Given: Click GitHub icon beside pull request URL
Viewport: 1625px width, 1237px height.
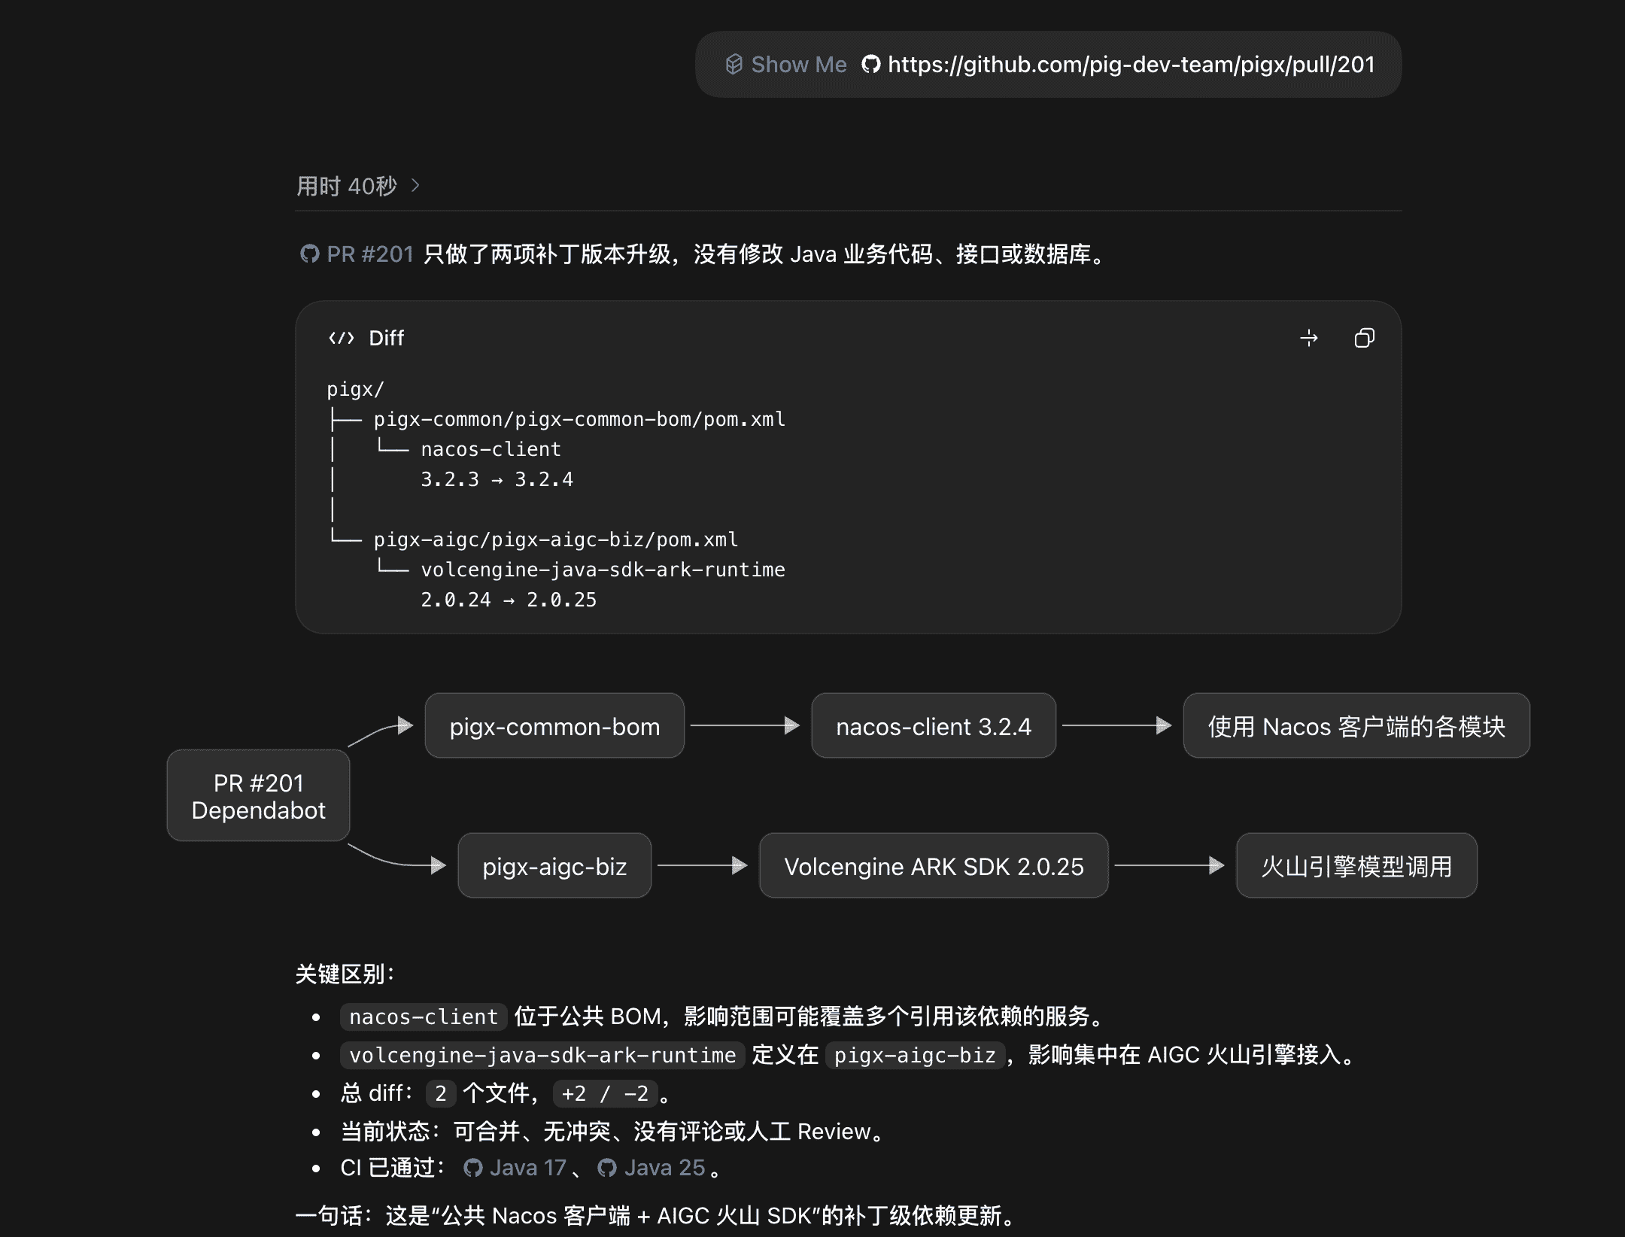Looking at the screenshot, I should pyautogui.click(x=871, y=65).
